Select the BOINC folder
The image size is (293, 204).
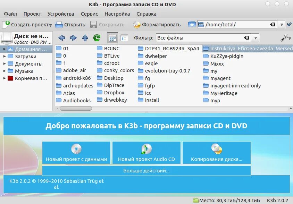coord(108,49)
